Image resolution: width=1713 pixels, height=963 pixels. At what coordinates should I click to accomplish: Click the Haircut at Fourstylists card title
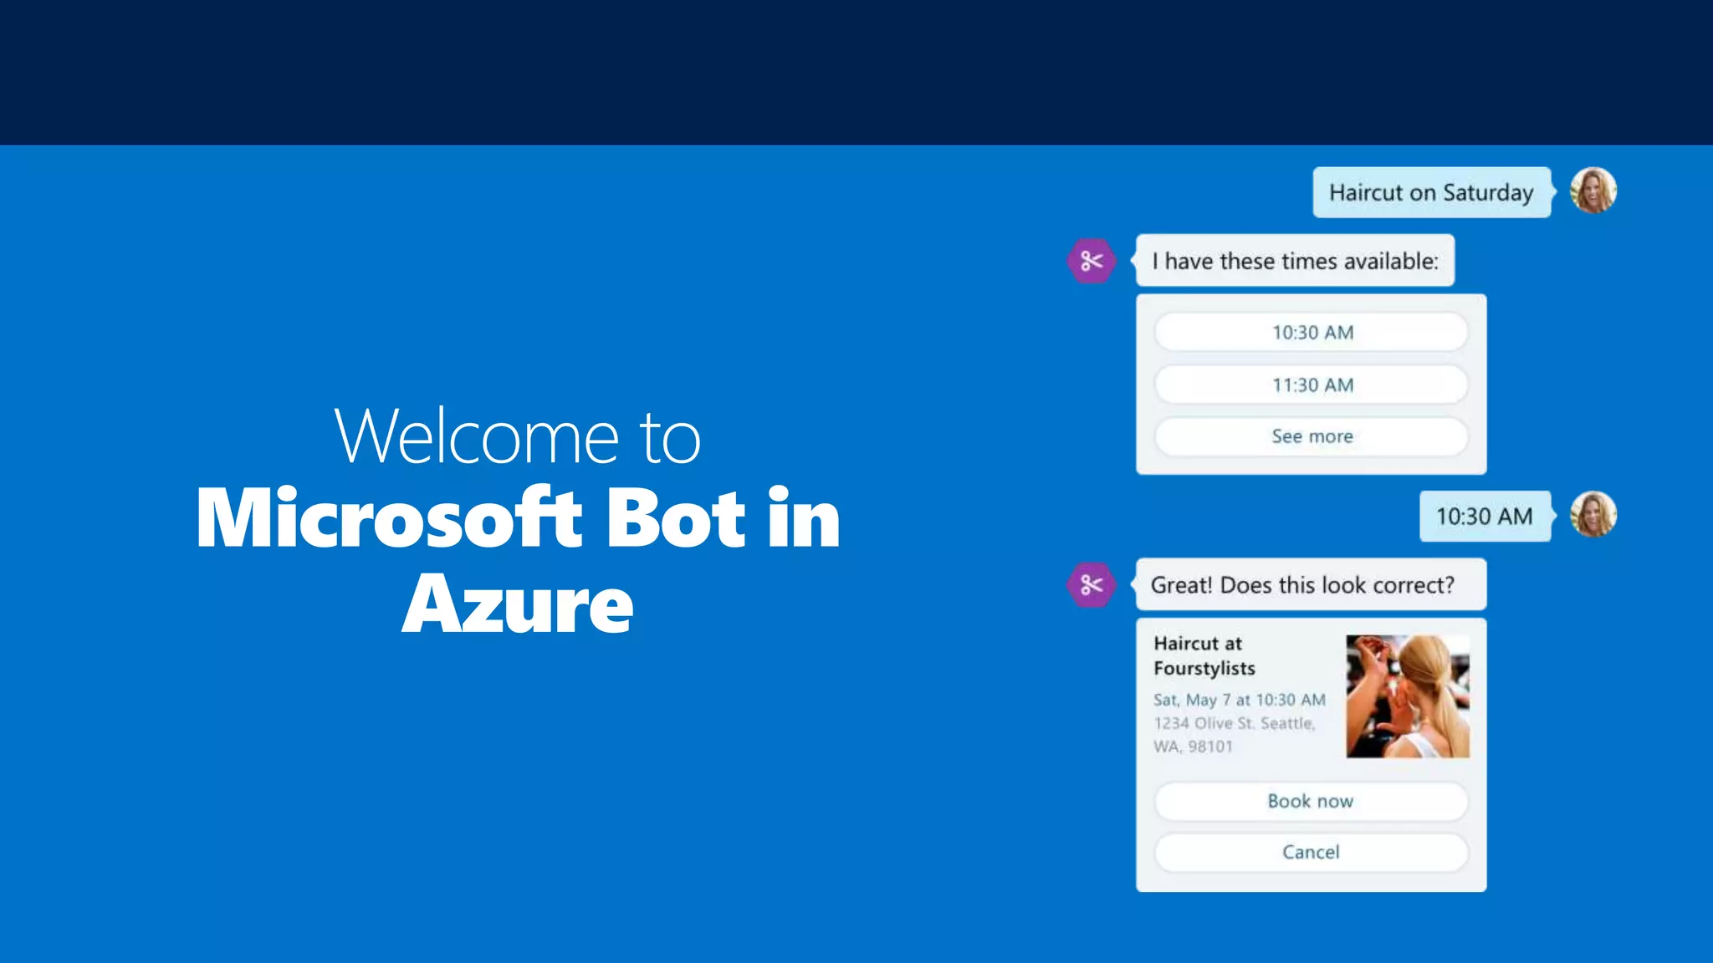(1204, 655)
